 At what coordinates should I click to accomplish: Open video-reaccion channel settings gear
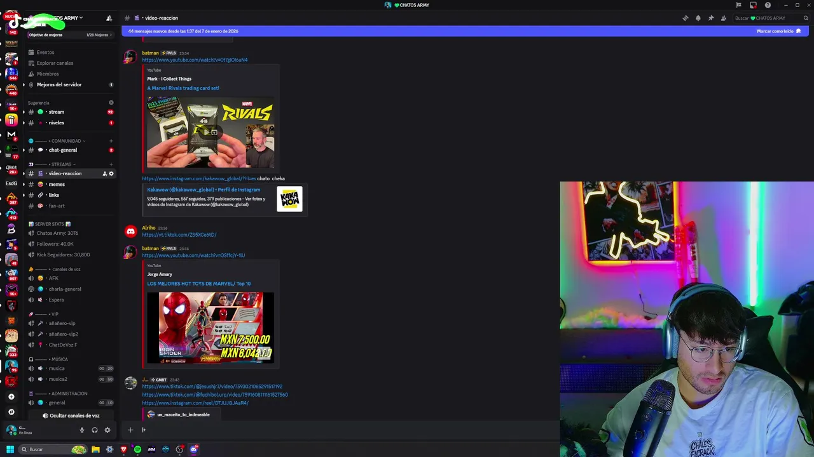pyautogui.click(x=111, y=173)
